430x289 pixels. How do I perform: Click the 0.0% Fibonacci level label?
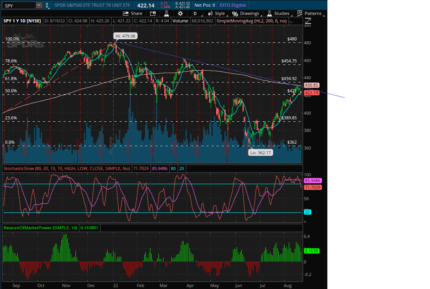(10, 142)
